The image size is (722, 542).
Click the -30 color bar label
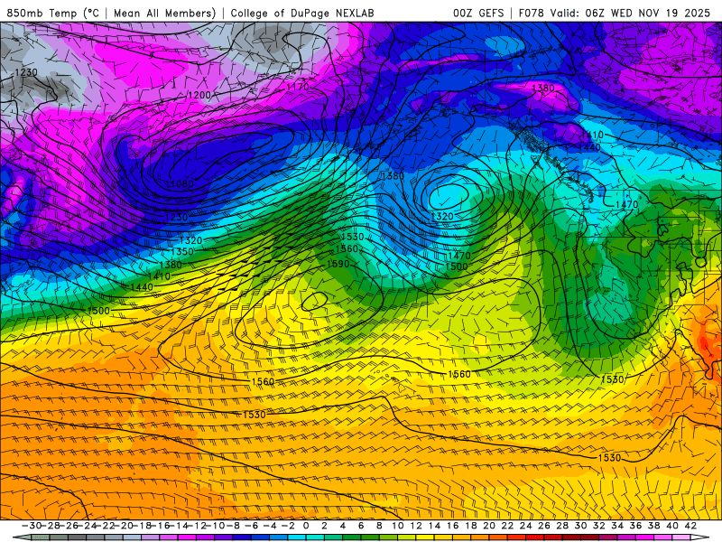(32, 526)
